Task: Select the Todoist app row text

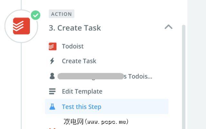Action: click(73, 46)
